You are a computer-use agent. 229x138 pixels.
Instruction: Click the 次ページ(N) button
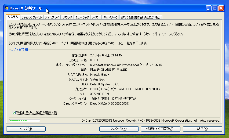119,129
